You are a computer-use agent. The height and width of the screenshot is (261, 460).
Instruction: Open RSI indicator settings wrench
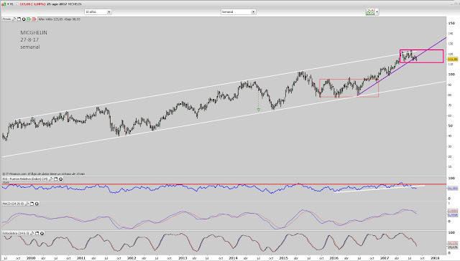[51, 179]
